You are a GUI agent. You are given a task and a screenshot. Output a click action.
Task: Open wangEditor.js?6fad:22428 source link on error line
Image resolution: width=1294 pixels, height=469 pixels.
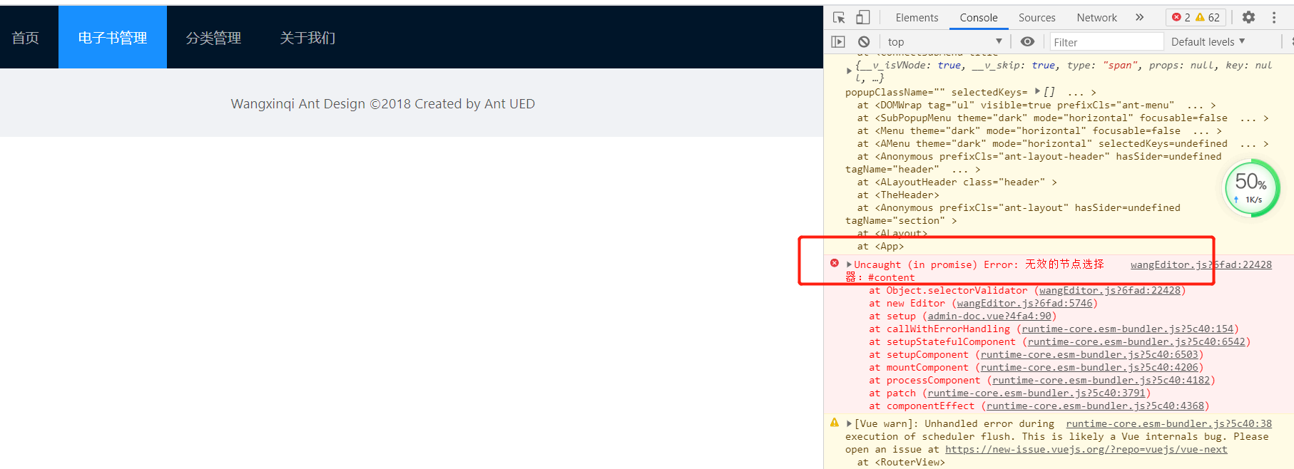coord(1201,264)
